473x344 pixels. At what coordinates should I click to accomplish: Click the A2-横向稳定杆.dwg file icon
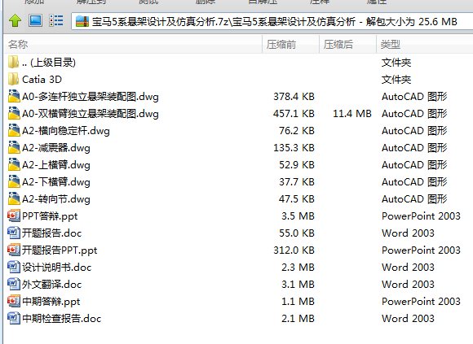(14, 130)
